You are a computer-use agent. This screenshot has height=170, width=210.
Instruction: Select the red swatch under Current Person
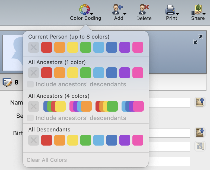(47, 47)
